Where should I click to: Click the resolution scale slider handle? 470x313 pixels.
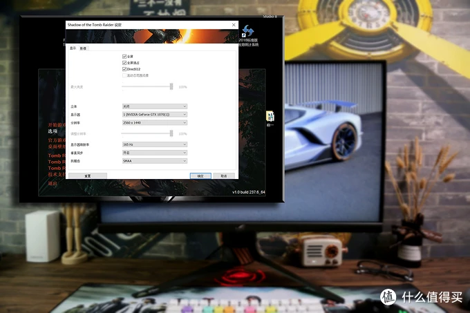171,133
